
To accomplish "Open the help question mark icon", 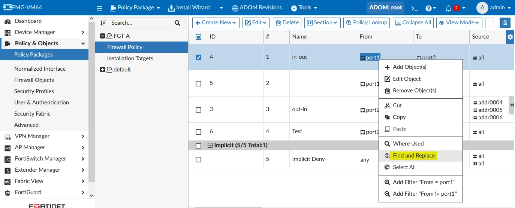I will tap(428, 8).
